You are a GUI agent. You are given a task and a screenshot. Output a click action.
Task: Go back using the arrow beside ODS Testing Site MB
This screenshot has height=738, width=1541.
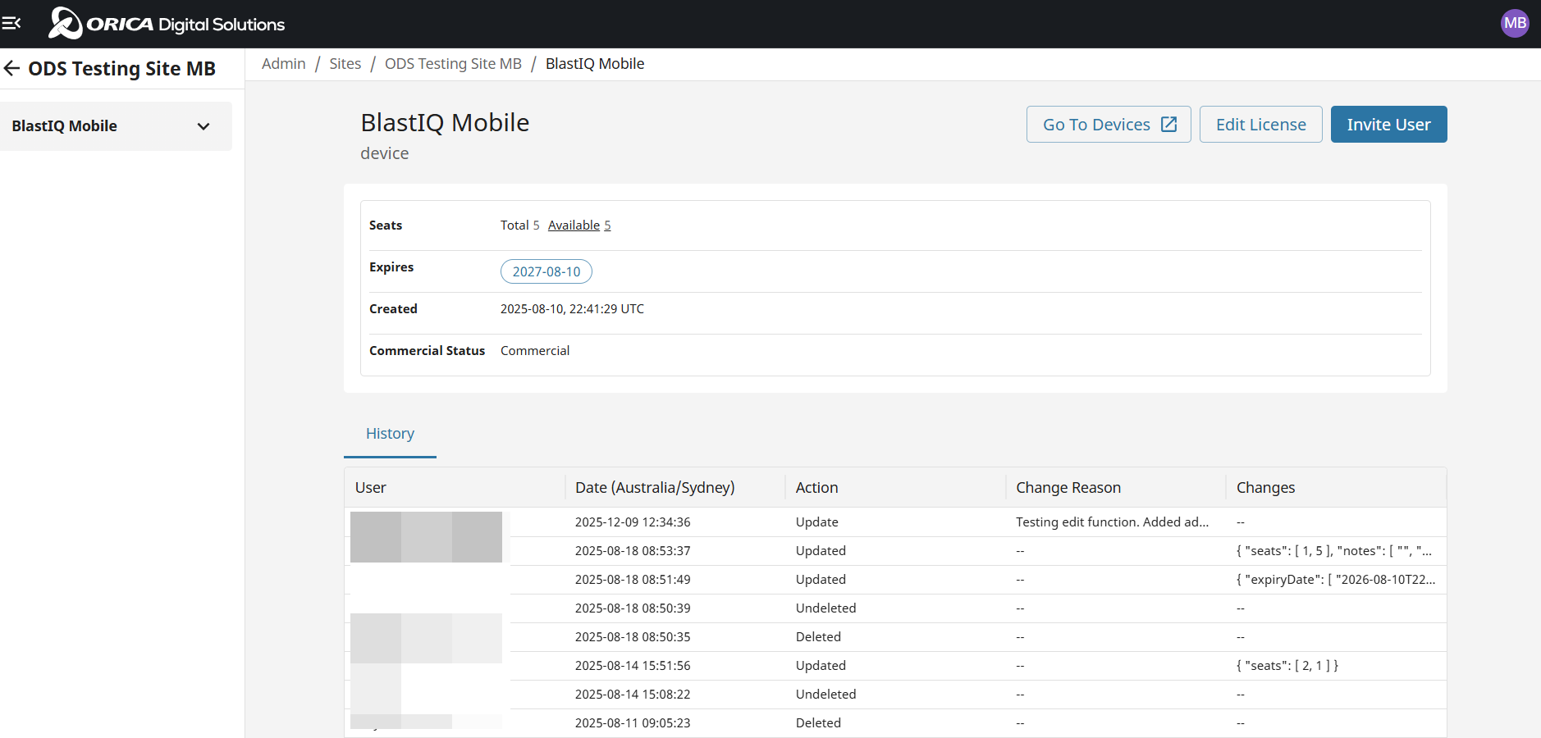tap(11, 68)
